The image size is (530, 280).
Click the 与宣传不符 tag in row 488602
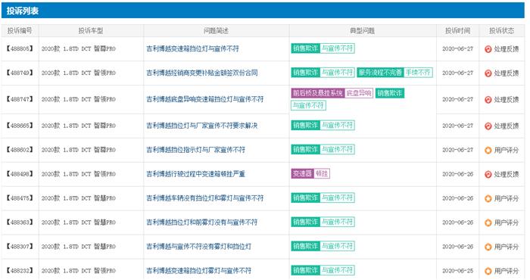click(x=337, y=149)
